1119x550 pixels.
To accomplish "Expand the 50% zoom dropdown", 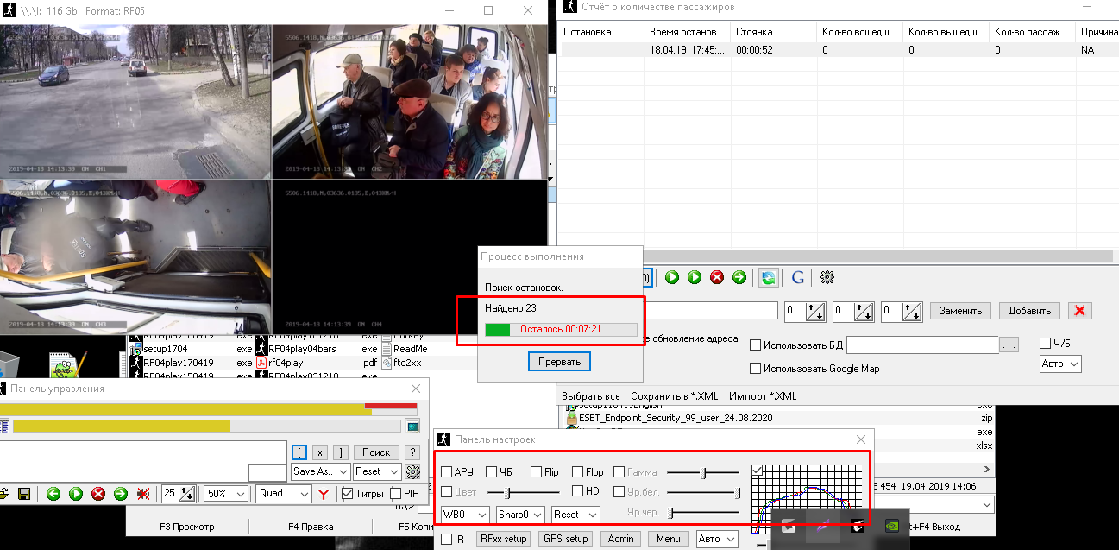I will pos(226,494).
